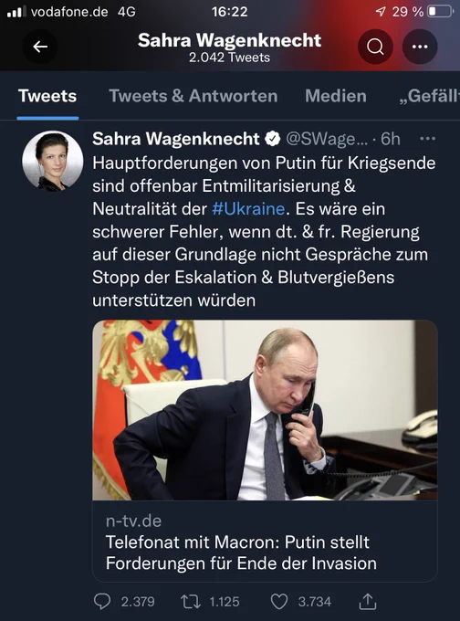Retweet using the retweet arrows icon
This screenshot has height=621, width=460.
191,602
